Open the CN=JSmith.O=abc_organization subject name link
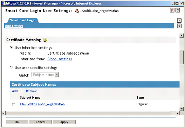 pyautogui.click(x=42, y=104)
